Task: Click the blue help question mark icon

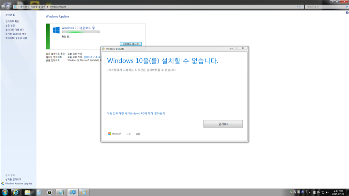Action: 347,13
